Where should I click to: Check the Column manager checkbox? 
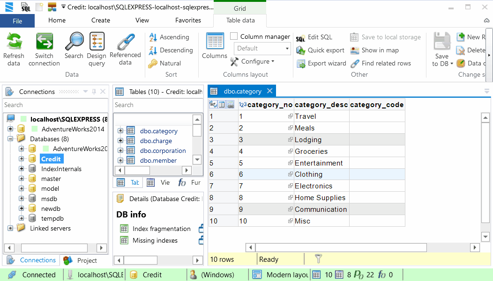(233, 36)
